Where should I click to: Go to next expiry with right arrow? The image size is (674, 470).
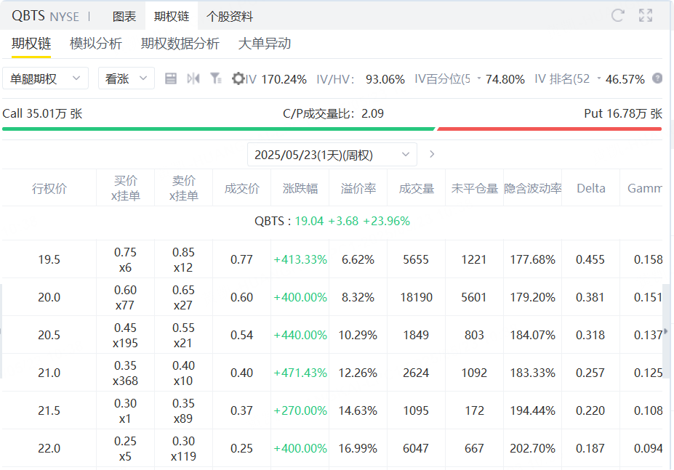[432, 154]
